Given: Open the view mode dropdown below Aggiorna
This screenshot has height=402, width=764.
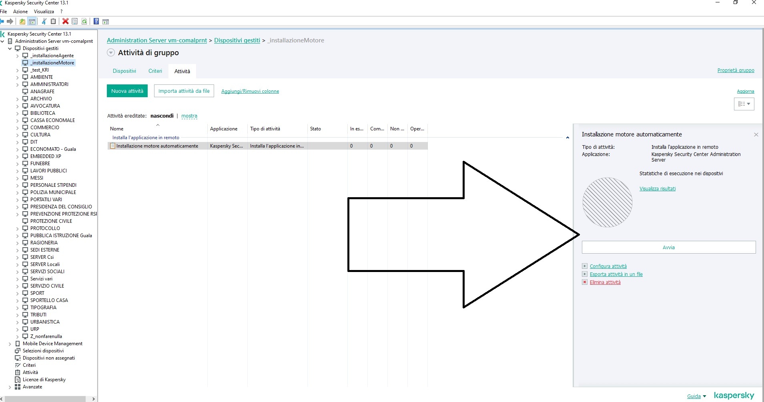Looking at the screenshot, I should pyautogui.click(x=744, y=104).
